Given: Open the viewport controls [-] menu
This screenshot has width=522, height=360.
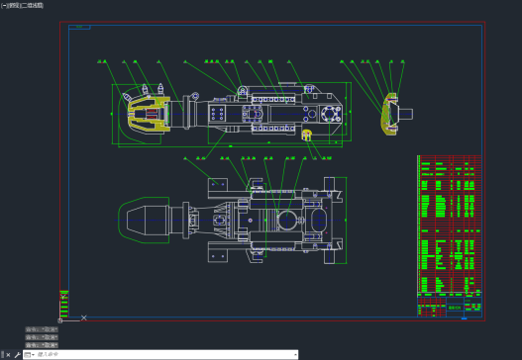Looking at the screenshot, I should pos(4,6).
